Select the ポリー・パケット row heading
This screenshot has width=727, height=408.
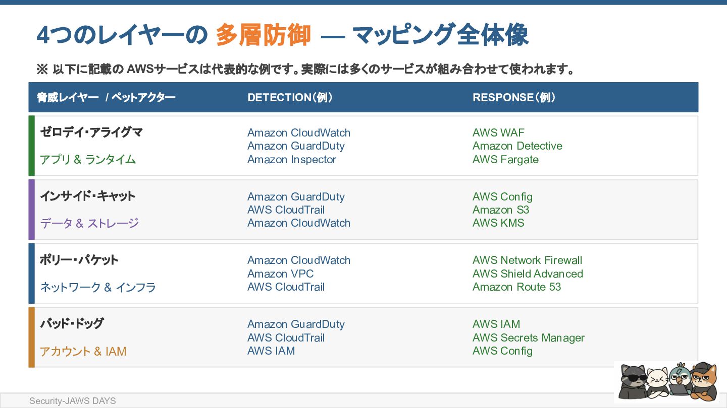click(x=79, y=260)
